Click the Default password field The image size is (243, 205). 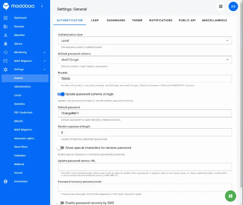pos(145,113)
